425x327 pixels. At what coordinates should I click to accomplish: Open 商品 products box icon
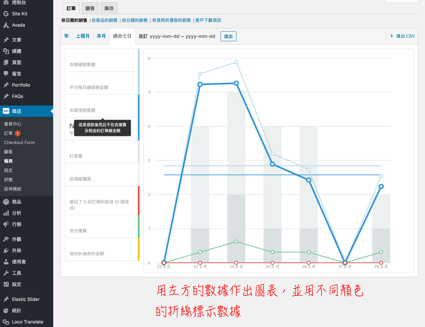tap(6, 202)
